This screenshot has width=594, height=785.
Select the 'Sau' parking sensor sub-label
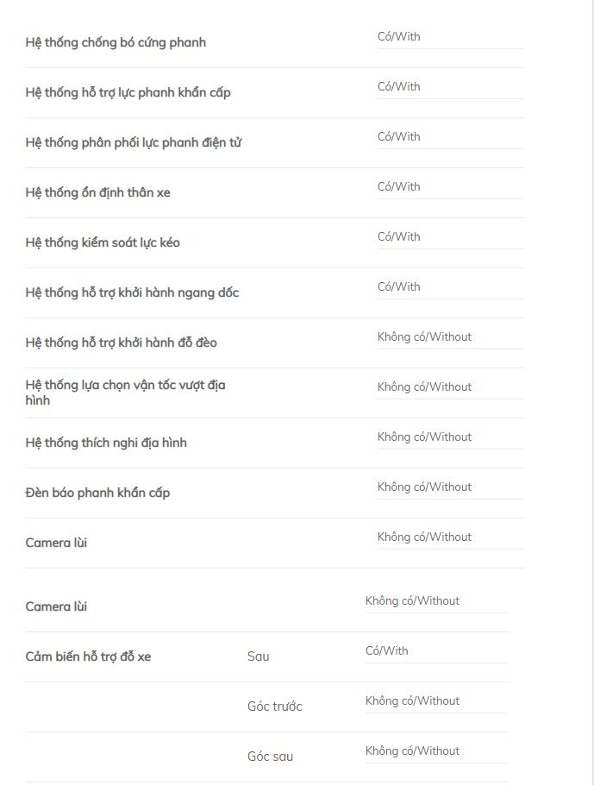[259, 656]
